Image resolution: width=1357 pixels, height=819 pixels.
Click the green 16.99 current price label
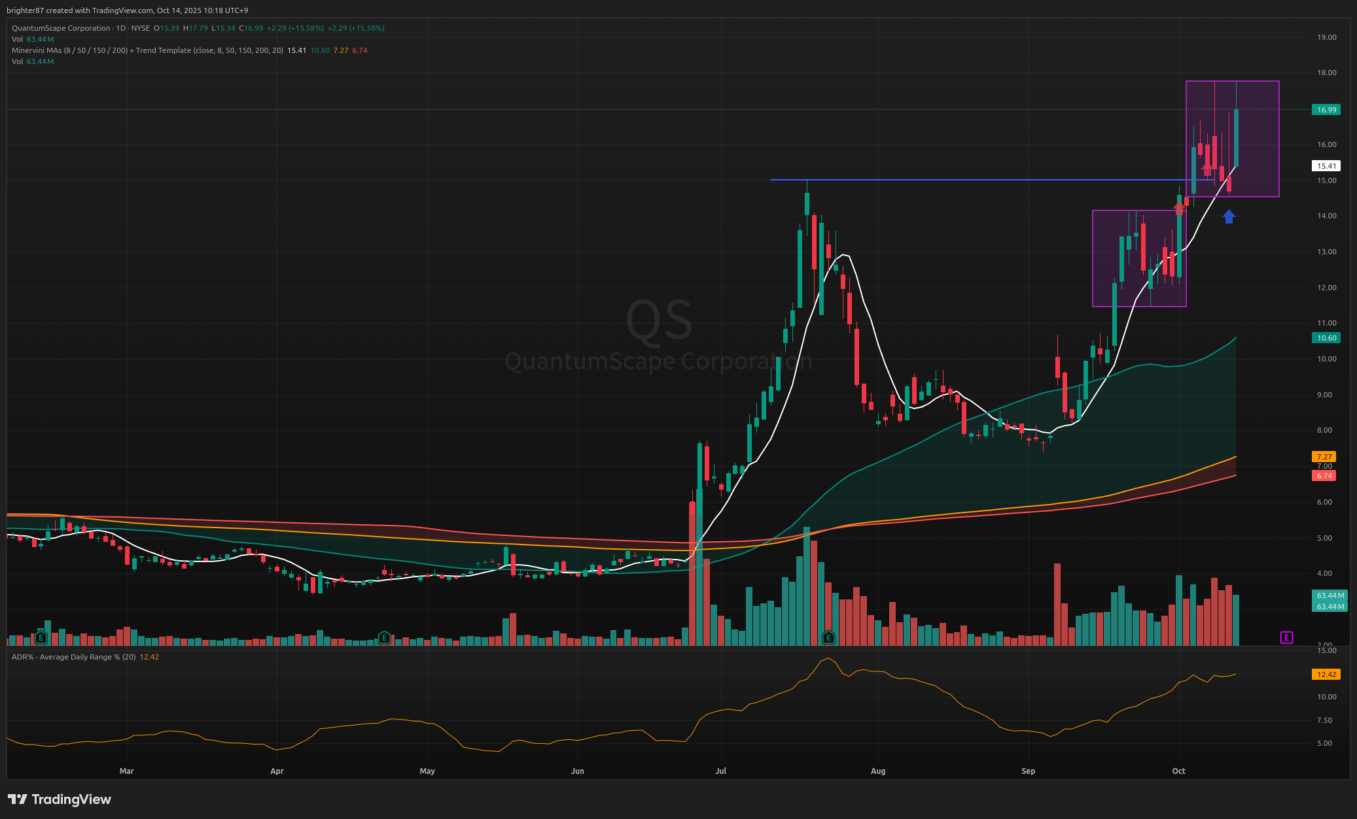point(1326,110)
